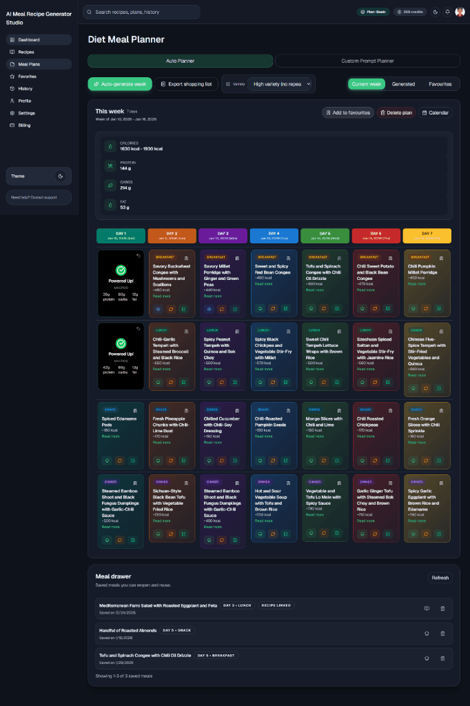The width and height of the screenshot is (470, 706).
Task: Delete saved Handful of Roasted Almonds meal
Action: point(442,634)
